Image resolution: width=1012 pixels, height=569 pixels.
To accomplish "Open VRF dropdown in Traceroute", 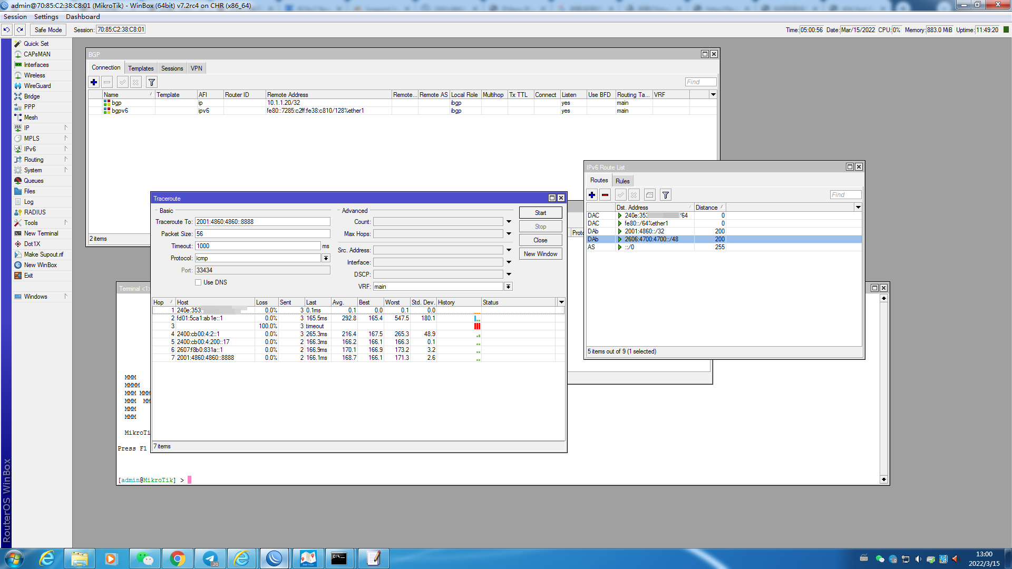I will click(508, 287).
